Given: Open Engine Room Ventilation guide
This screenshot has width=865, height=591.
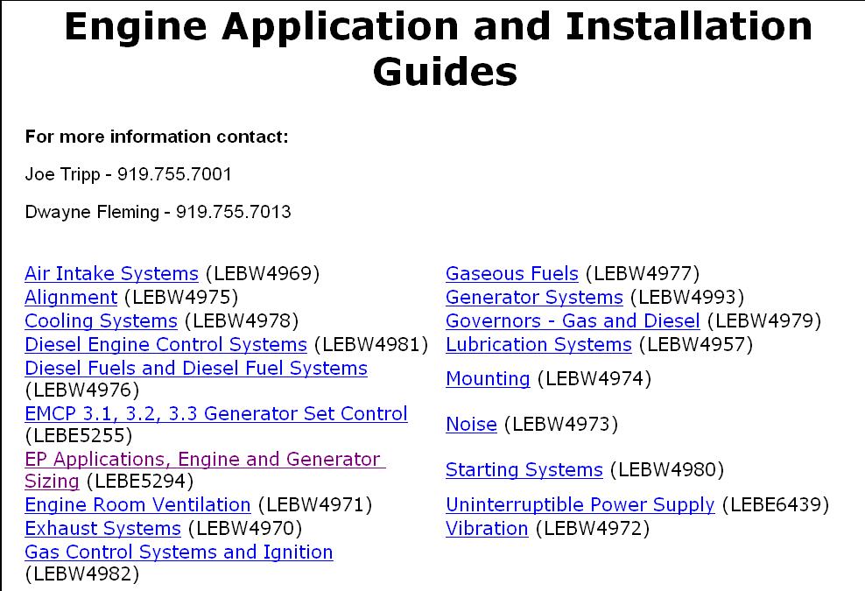Looking at the screenshot, I should tap(137, 505).
